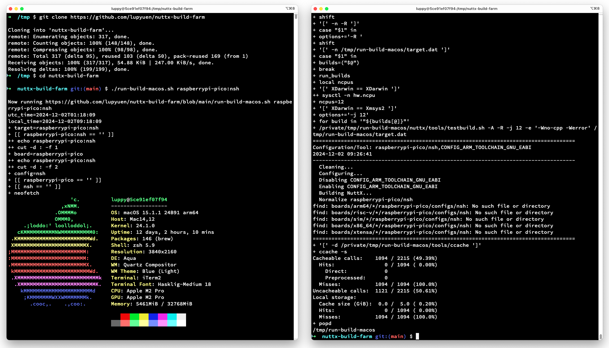Viewport: 609px width, 348px height.
Task: Click the ⌥⌘8 shortcut indicator in left window
Action: pos(290,9)
